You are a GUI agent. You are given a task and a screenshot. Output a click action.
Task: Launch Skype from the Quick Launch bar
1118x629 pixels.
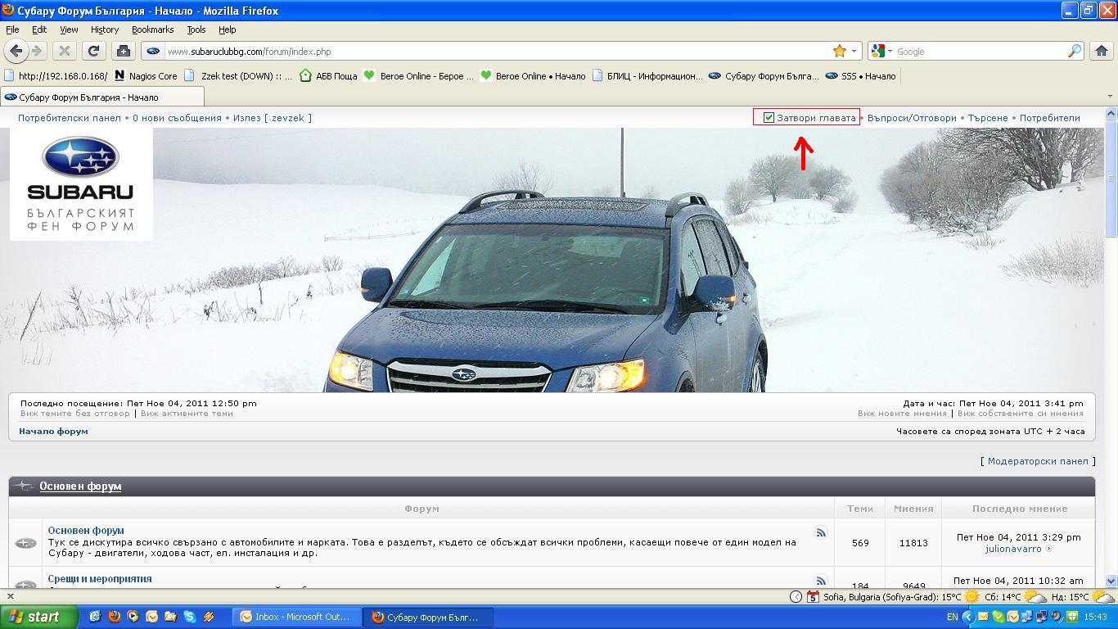pyautogui.click(x=189, y=617)
